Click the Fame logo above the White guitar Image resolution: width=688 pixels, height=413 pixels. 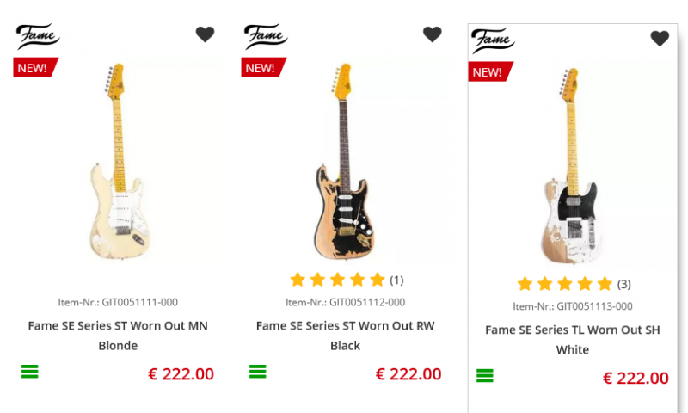[493, 40]
